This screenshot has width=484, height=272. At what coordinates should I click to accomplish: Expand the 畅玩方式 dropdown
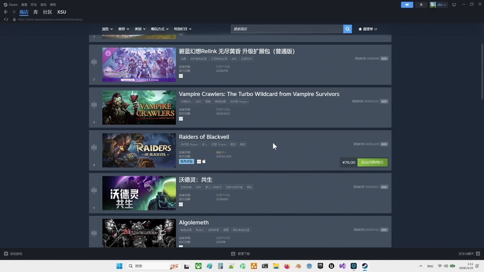coord(160,29)
